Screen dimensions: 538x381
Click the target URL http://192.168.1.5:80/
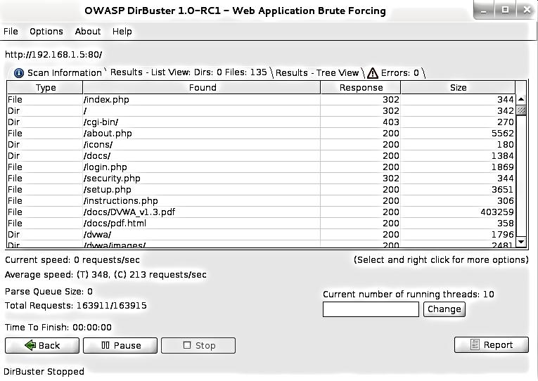(53, 55)
